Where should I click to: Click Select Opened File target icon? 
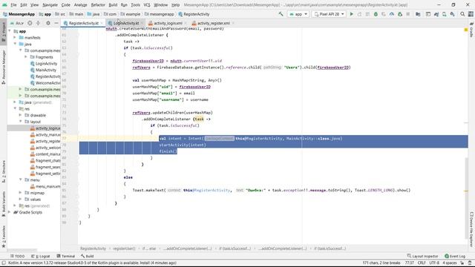click(x=30, y=23)
